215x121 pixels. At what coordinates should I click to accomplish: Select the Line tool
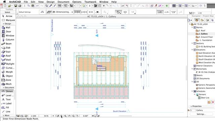pyautogui.click(x=8, y=112)
